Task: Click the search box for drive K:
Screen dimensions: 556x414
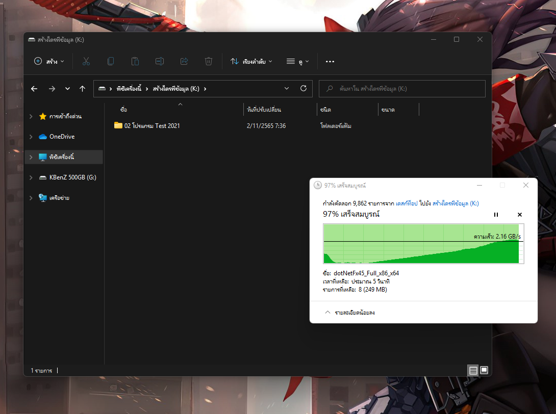Action: [x=402, y=89]
